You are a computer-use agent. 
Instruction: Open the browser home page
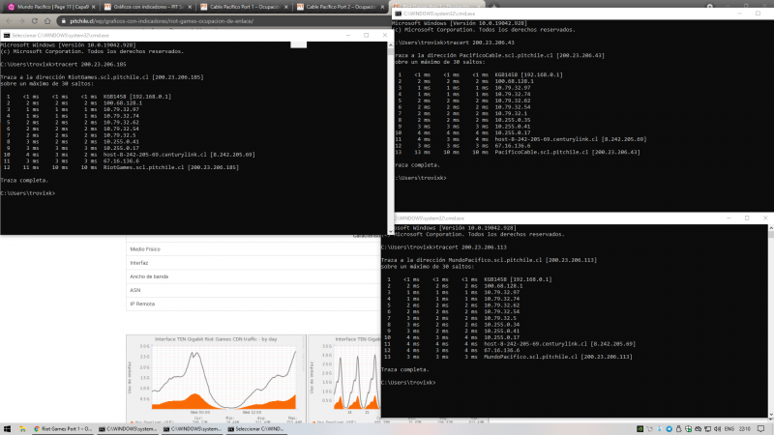[x=47, y=21]
